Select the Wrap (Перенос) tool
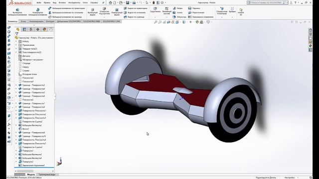Image resolution: width=319 pixels, height=179 pixels. [x=194, y=8]
